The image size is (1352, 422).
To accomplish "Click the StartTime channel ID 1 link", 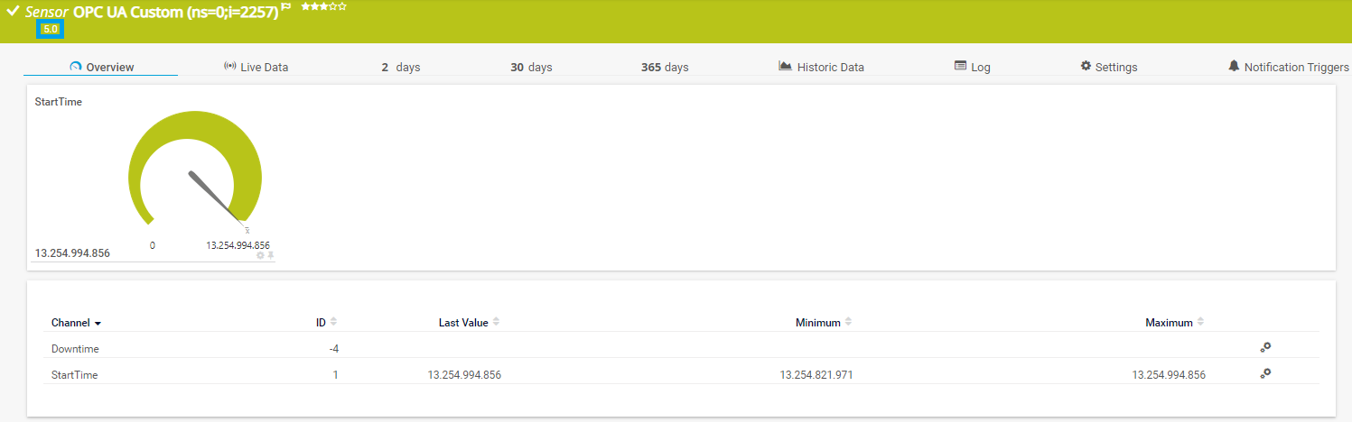I will [335, 375].
